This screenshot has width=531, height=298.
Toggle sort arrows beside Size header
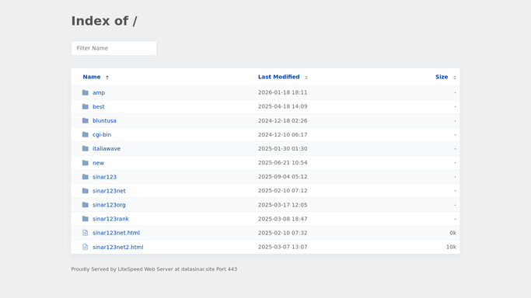click(455, 78)
